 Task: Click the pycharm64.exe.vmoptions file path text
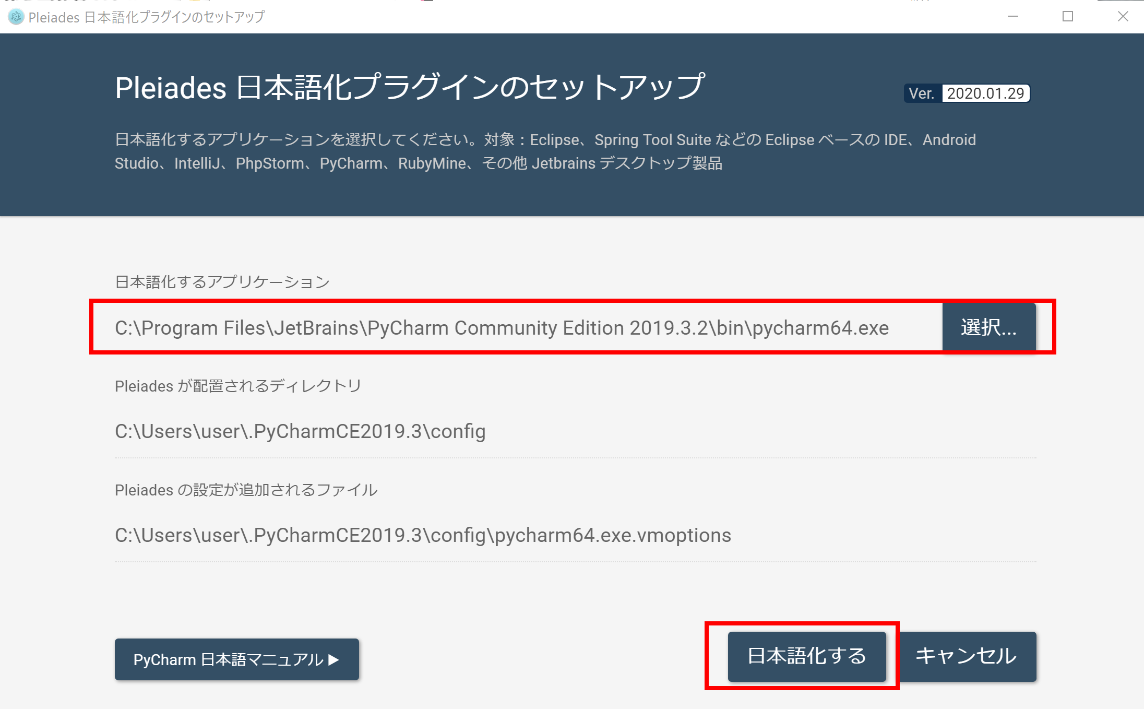423,535
